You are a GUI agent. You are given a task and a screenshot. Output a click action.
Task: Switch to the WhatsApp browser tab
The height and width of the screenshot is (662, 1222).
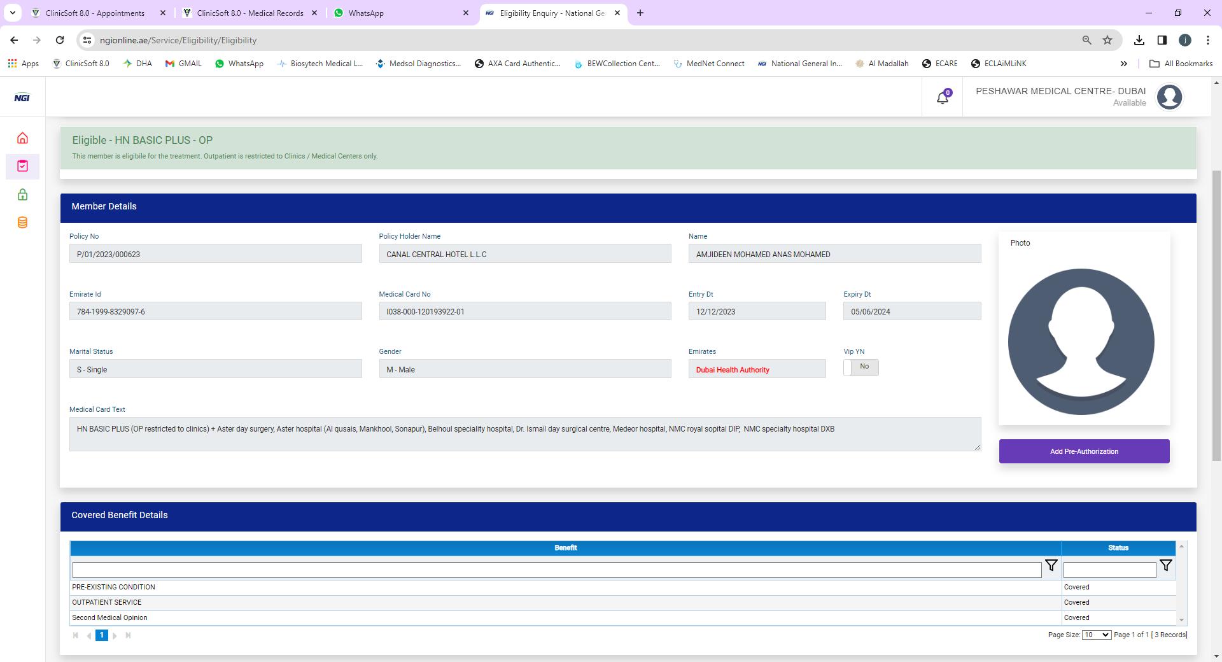(x=401, y=13)
